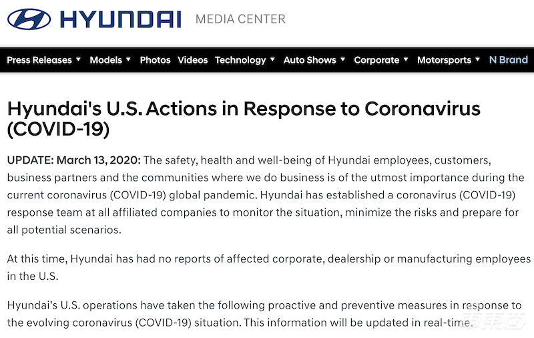This screenshot has width=534, height=338.
Task: Expand the Models dropdown arrow
Action: pos(128,59)
